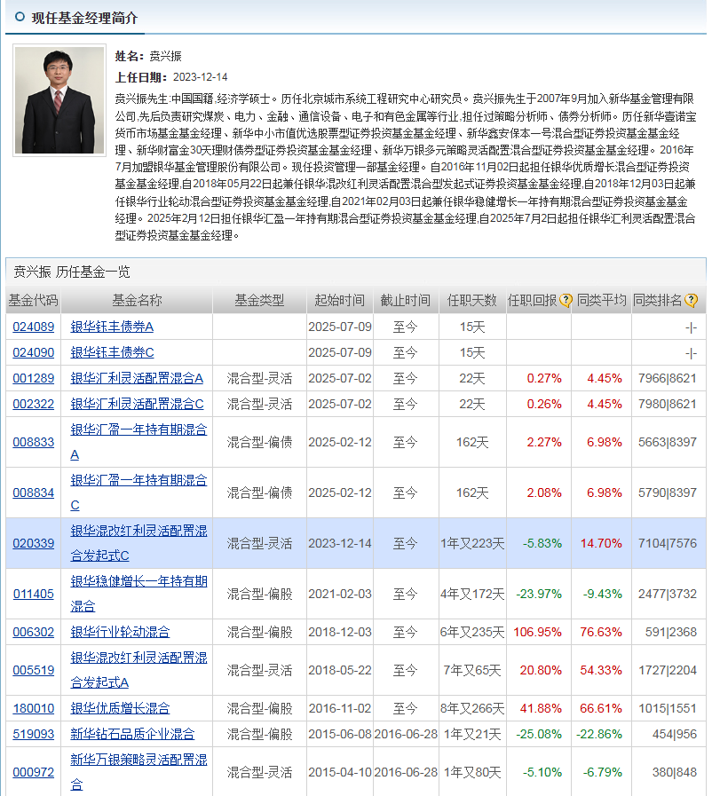The width and height of the screenshot is (712, 796).
Task: Select the tenure cell 8年又266天
Action: 472,709
